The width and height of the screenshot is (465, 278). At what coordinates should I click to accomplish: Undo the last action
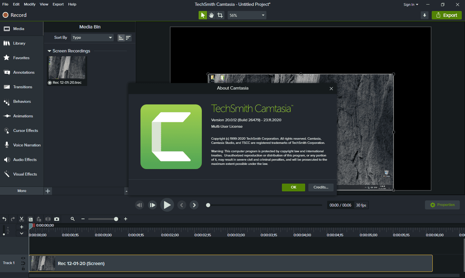[4, 219]
